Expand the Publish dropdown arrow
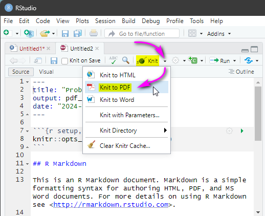Viewport: 265px width, 216px height. pyautogui.click(x=257, y=61)
